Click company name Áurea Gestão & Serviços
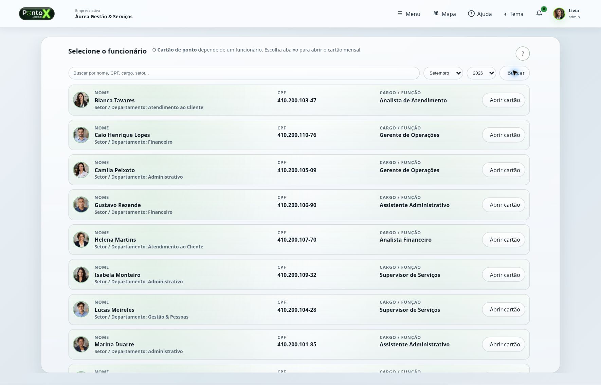Image resolution: width=601 pixels, height=385 pixels. click(x=104, y=17)
